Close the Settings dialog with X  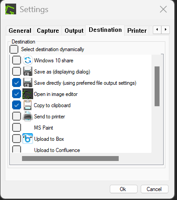163,9
